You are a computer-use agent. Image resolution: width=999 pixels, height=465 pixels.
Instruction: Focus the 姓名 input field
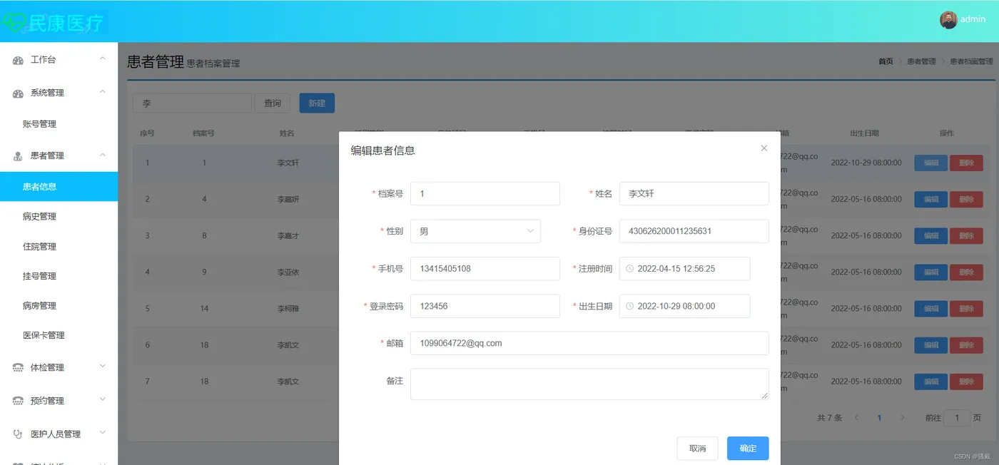(x=694, y=194)
